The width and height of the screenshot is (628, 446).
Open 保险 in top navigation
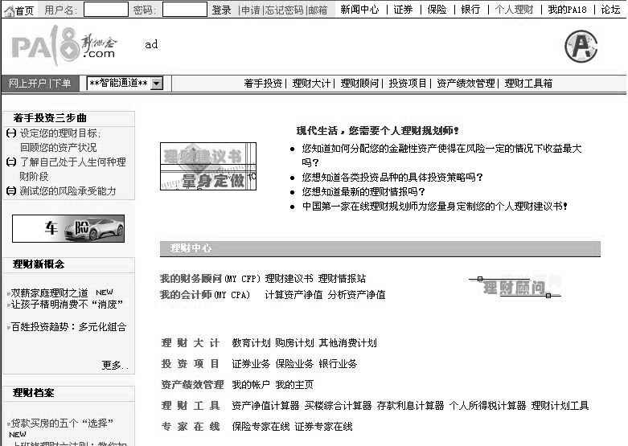click(437, 10)
